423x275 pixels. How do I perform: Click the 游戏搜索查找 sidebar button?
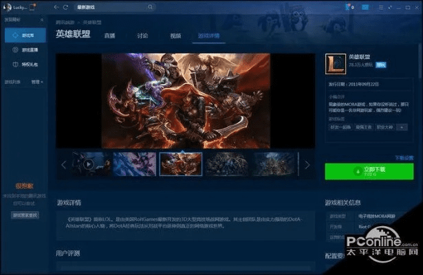25,215
